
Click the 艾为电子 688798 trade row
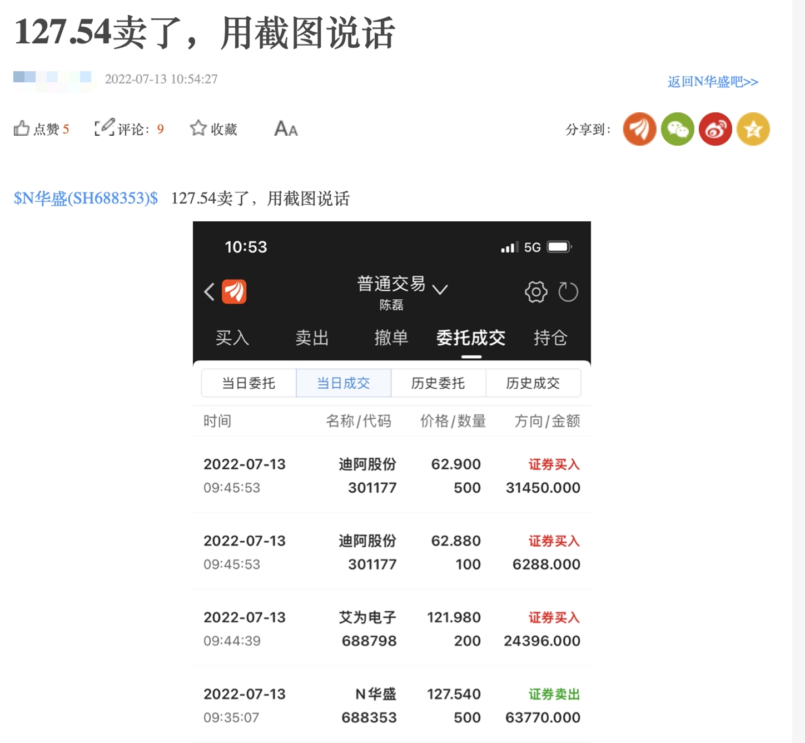click(391, 629)
